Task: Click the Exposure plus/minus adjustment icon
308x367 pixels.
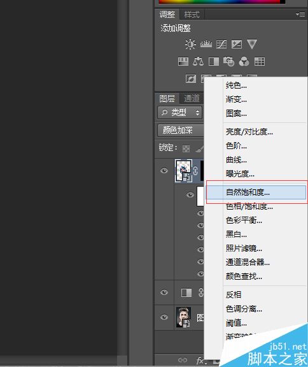Action: point(237,44)
